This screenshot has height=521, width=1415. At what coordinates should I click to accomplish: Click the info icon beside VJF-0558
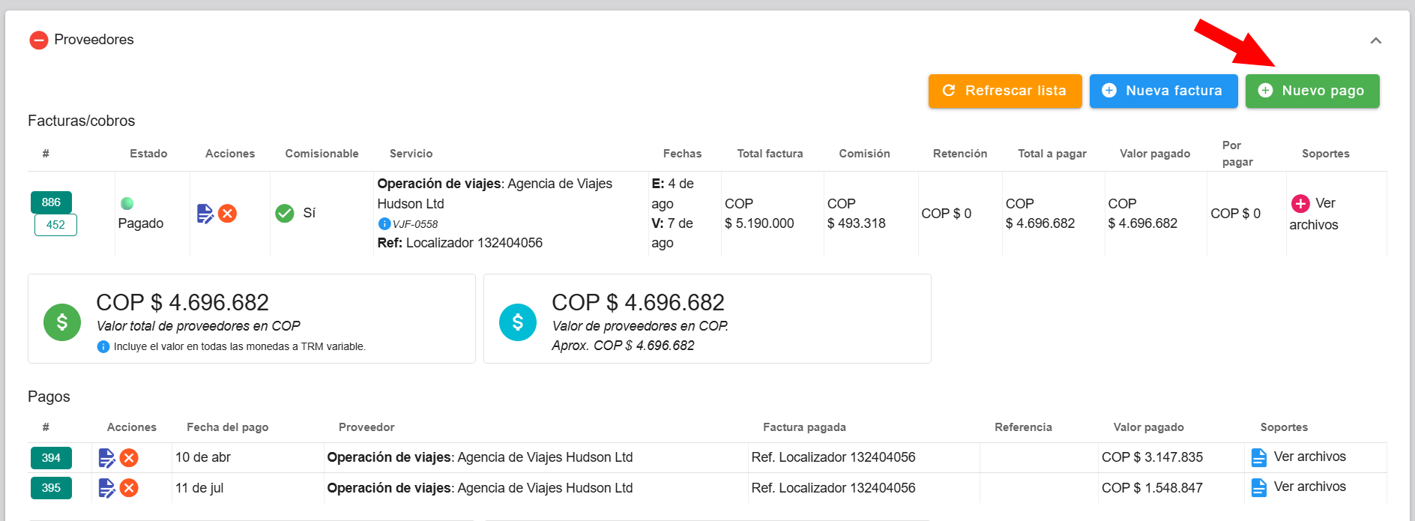coord(384,223)
